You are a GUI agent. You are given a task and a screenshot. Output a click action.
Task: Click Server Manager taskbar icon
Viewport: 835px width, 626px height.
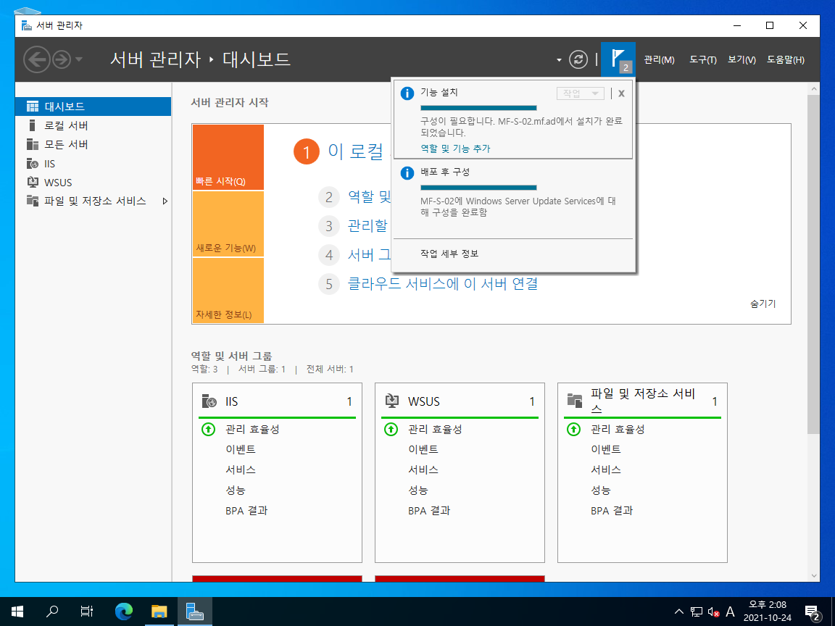(194, 611)
